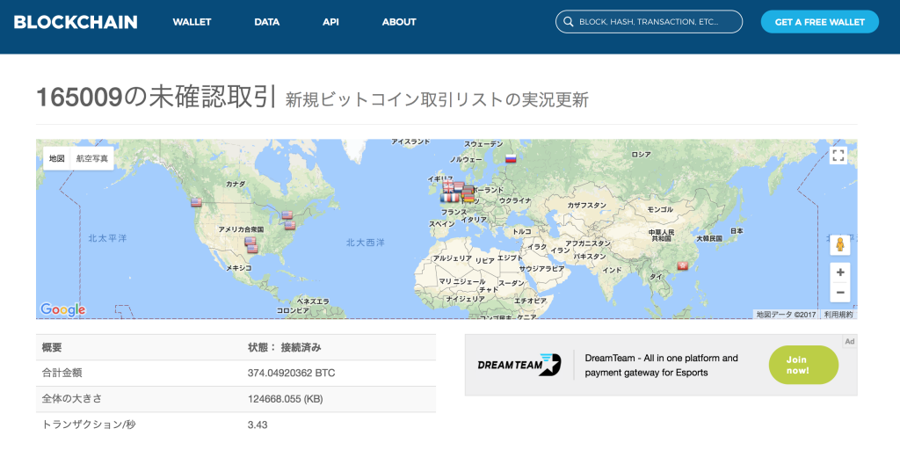Open the WALLET menu
This screenshot has height=450, width=900.
192,22
